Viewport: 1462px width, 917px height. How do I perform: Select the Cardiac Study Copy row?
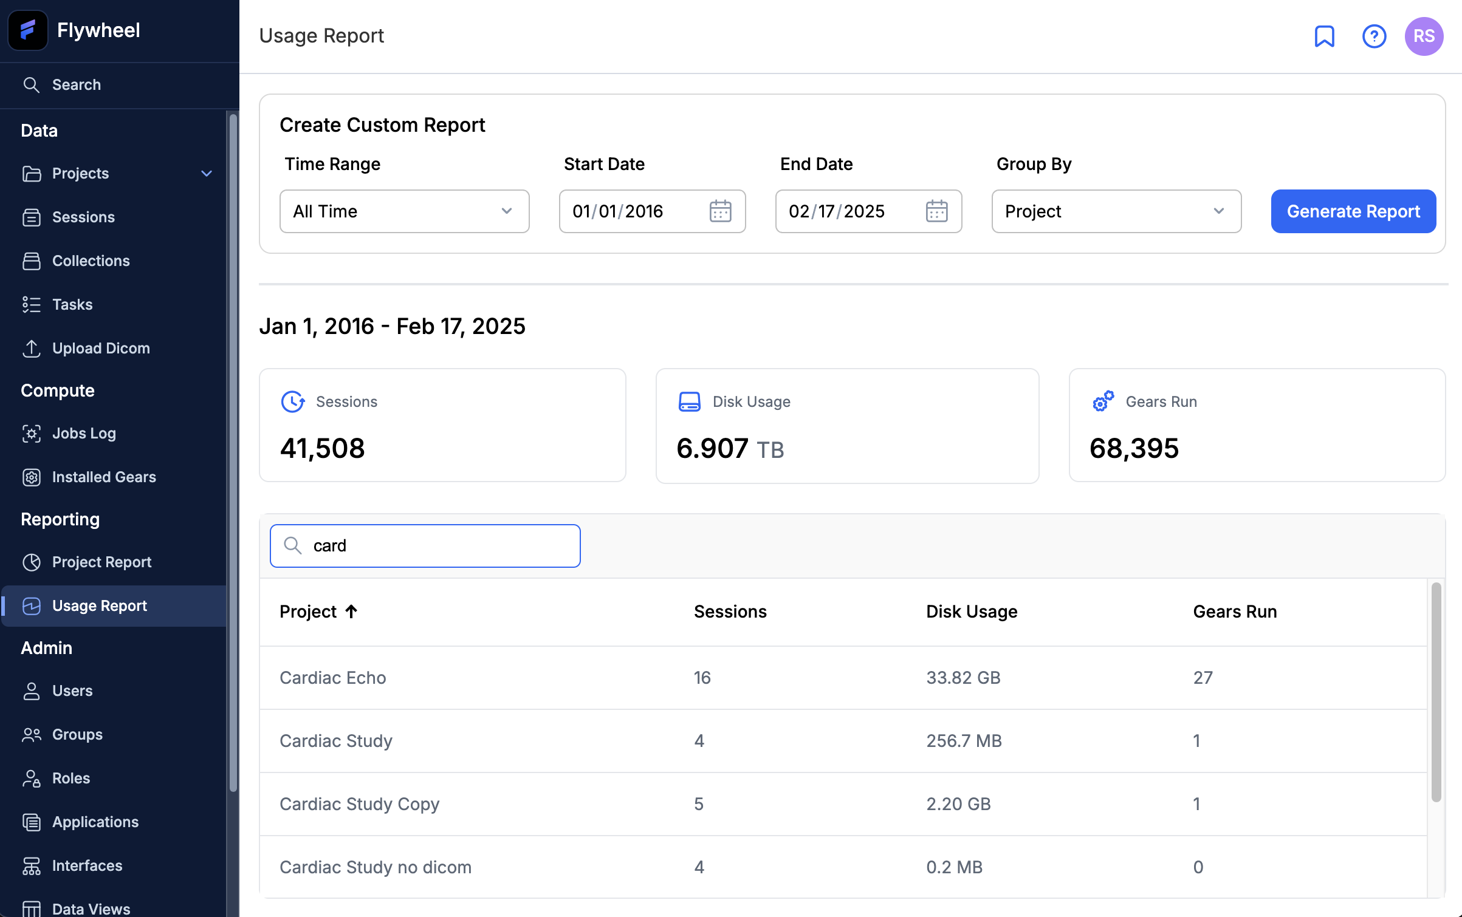tap(843, 804)
